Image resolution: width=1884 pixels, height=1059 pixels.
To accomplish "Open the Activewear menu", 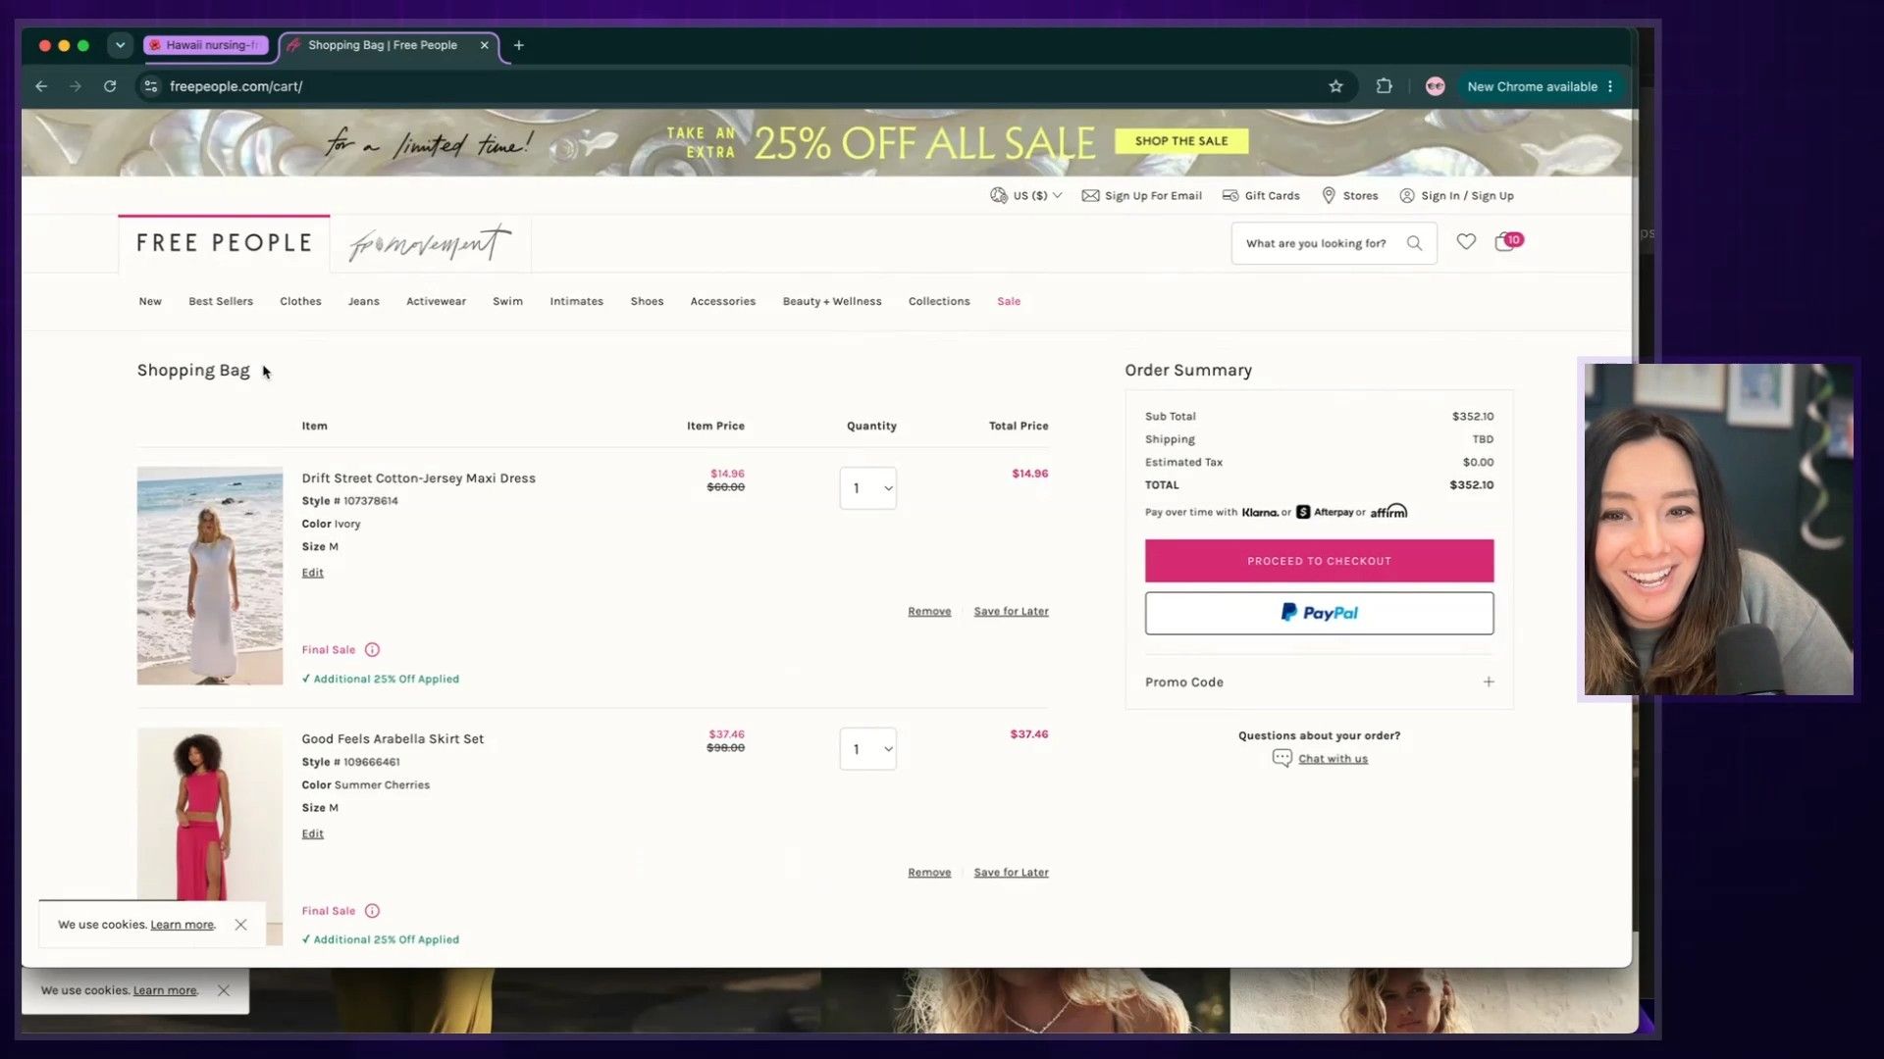I will click(x=437, y=301).
